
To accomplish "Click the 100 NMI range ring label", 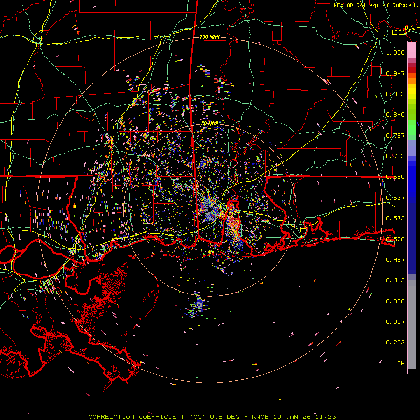I will click(210, 37).
